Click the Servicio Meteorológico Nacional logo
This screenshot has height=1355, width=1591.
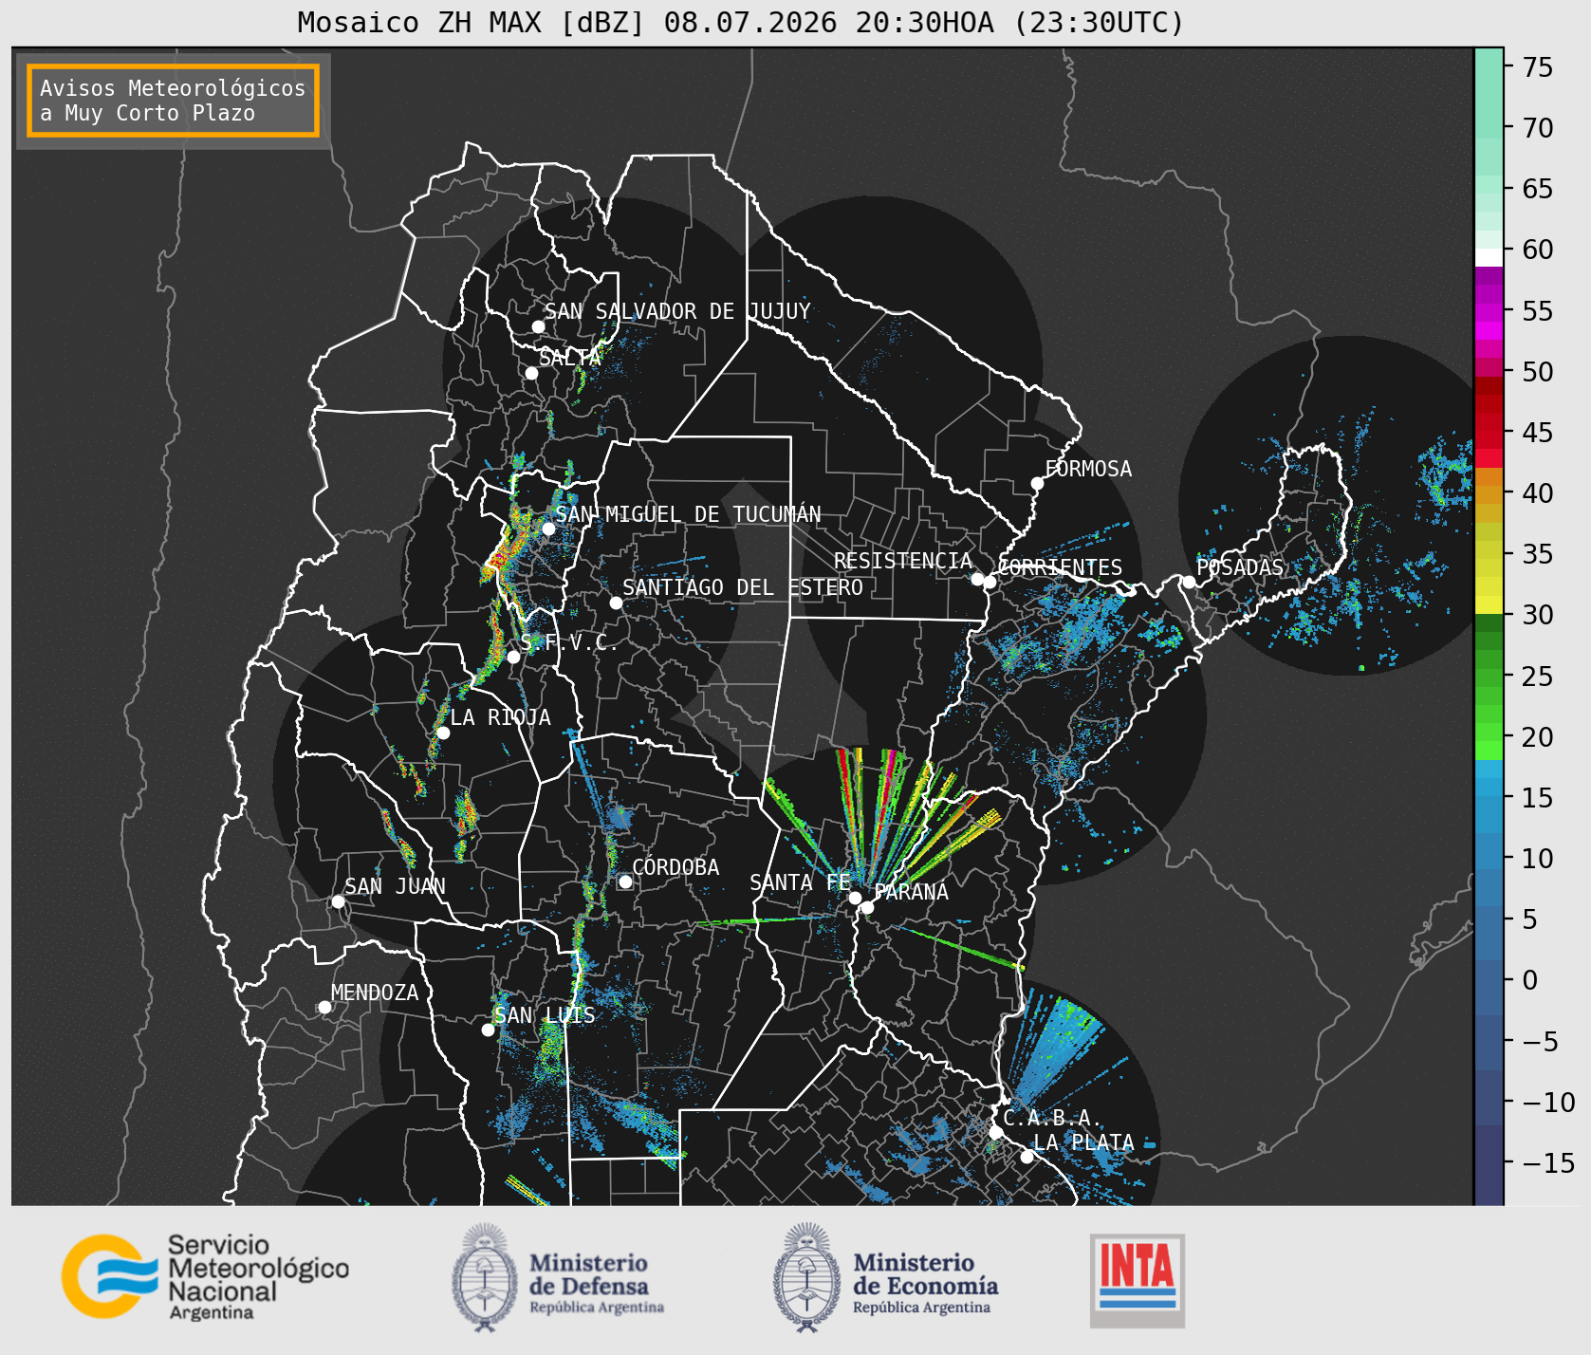click(x=206, y=1277)
